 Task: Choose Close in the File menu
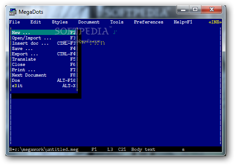click(44, 65)
